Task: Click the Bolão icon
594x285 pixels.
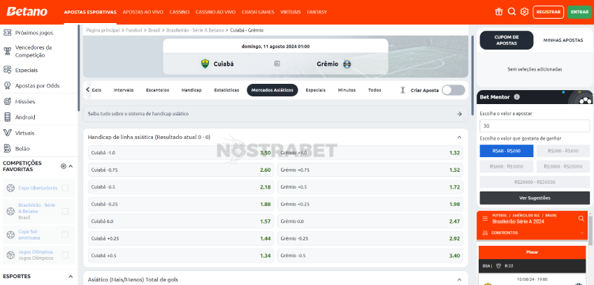Action: [x=7, y=148]
